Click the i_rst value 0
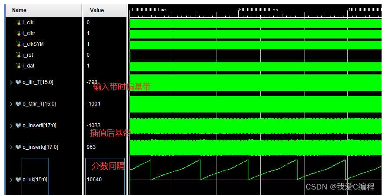This screenshot has height=196, width=382. [88, 55]
